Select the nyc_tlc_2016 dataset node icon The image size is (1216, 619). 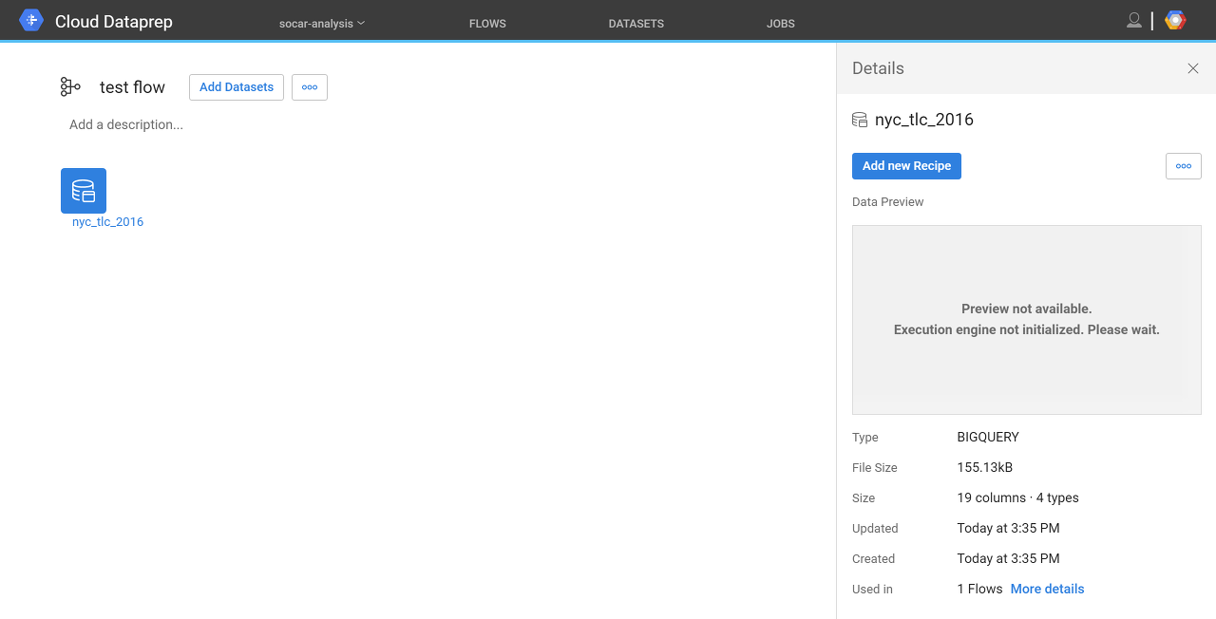click(x=84, y=190)
